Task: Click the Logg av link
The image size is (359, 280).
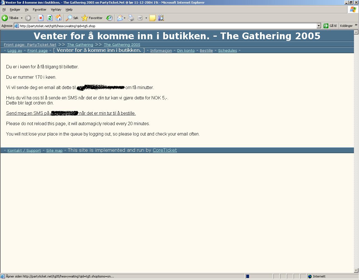Action: pyautogui.click(x=15, y=51)
